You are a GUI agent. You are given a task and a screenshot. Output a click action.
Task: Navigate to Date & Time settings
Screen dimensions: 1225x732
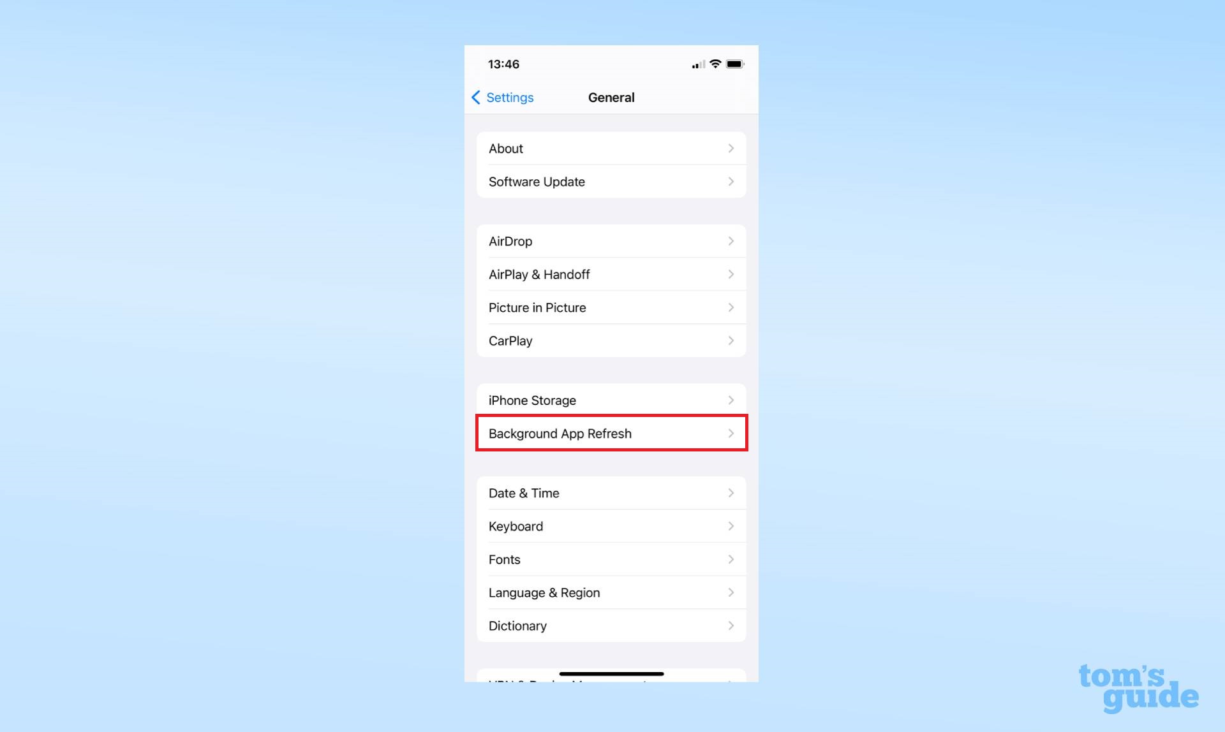[611, 492]
